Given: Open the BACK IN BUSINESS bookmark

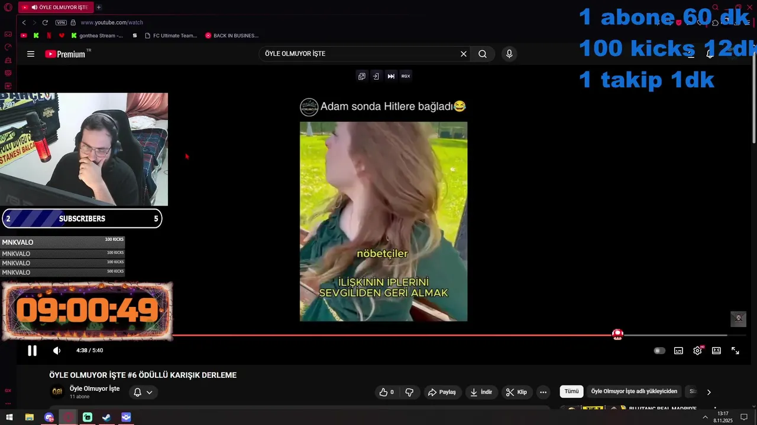Looking at the screenshot, I should 232,35.
